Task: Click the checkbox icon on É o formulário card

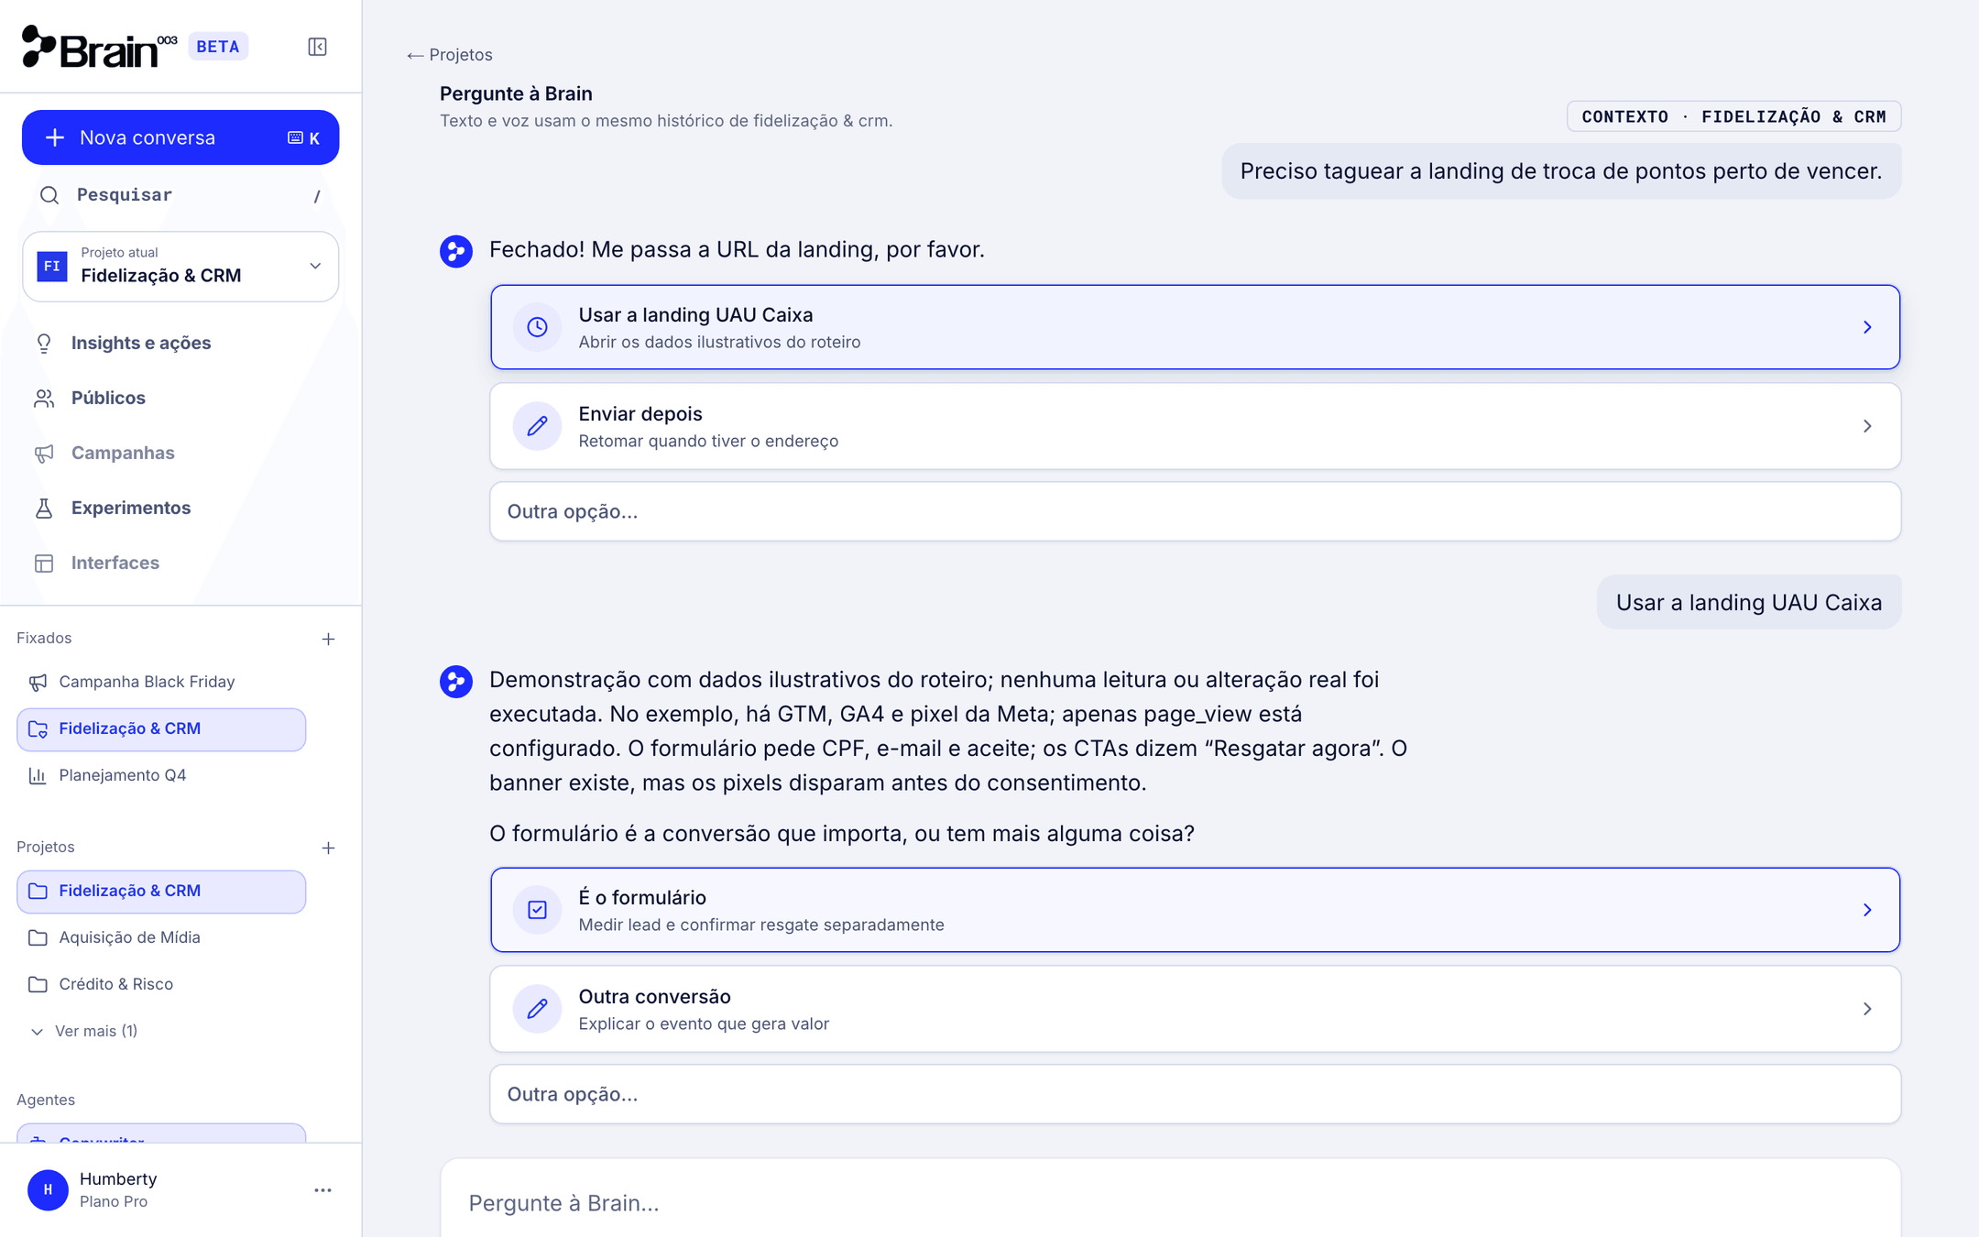Action: point(537,910)
